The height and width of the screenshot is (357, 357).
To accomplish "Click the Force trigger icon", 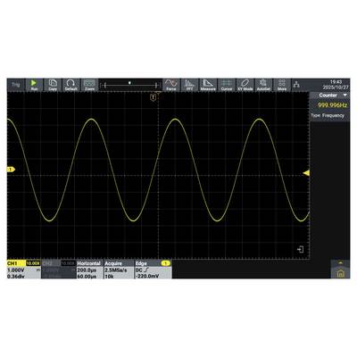I will [x=171, y=85].
